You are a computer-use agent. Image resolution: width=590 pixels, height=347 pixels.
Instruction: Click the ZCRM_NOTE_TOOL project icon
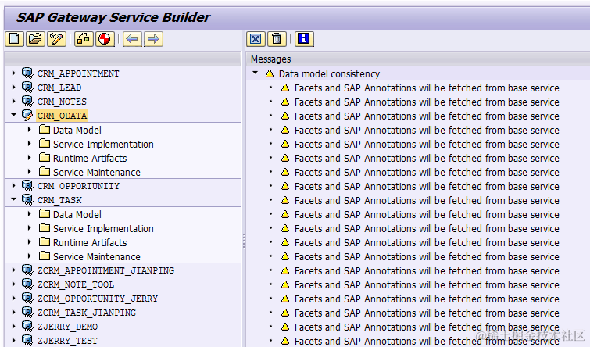(x=28, y=284)
